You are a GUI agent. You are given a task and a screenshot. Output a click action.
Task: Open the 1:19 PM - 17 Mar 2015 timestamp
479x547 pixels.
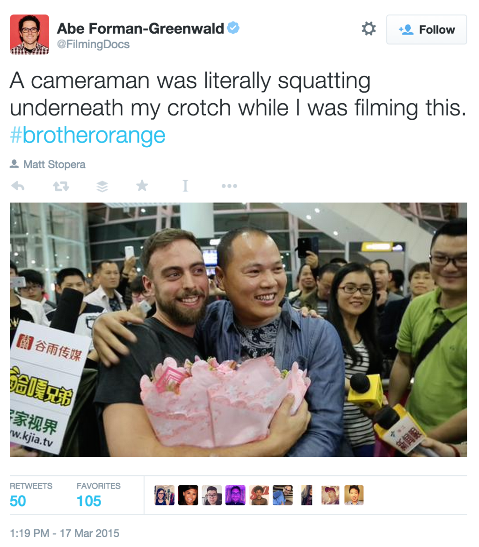(x=65, y=533)
